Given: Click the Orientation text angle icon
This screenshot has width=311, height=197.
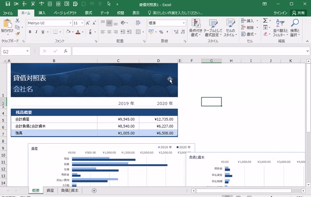Looking at the screenshot, I should (123, 23).
